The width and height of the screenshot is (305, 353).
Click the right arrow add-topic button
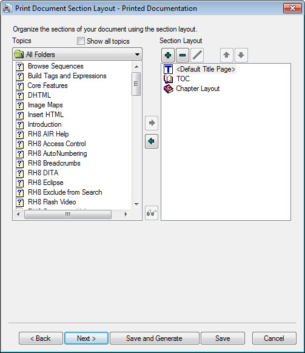pyautogui.click(x=152, y=123)
